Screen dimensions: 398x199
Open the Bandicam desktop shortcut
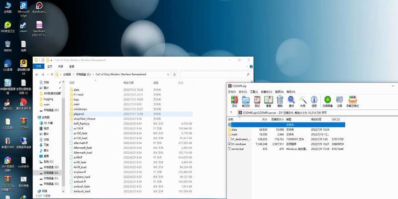click(39, 5)
